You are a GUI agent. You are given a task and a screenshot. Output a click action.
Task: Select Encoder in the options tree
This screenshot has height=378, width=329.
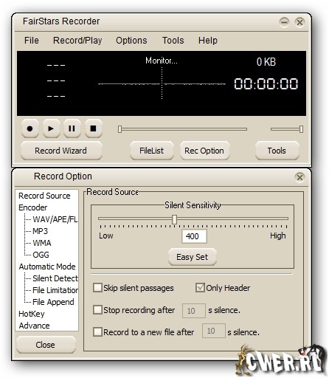[32, 207]
